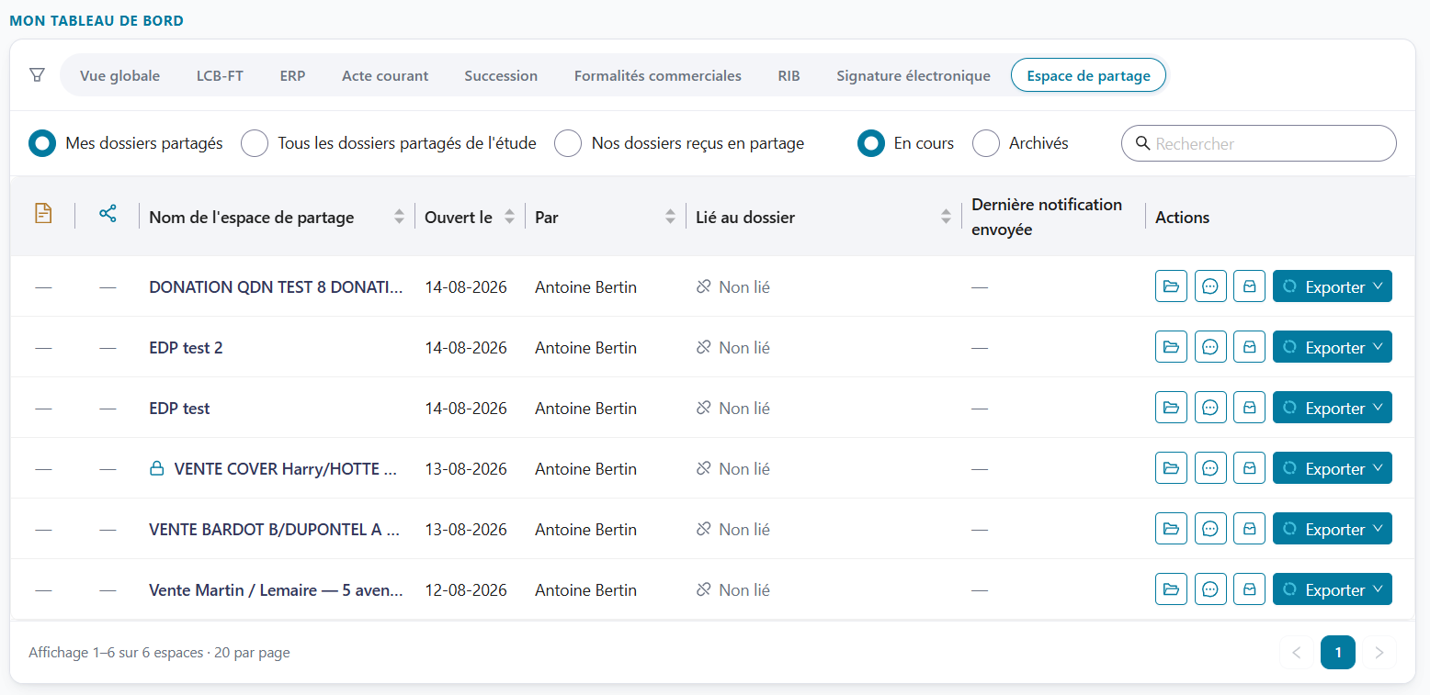1430x695 pixels.
Task: Open folder for Vente Martin / Lemaire
Action: (x=1171, y=589)
